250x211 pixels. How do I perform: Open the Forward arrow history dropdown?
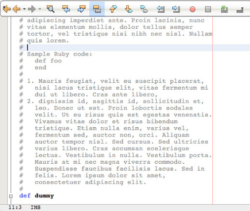pos(40,9)
